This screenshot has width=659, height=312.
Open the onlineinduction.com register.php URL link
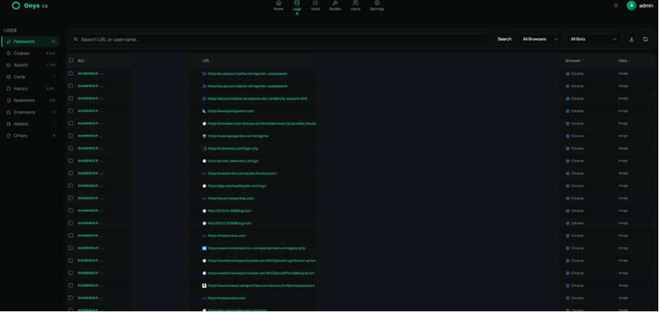tap(257, 248)
